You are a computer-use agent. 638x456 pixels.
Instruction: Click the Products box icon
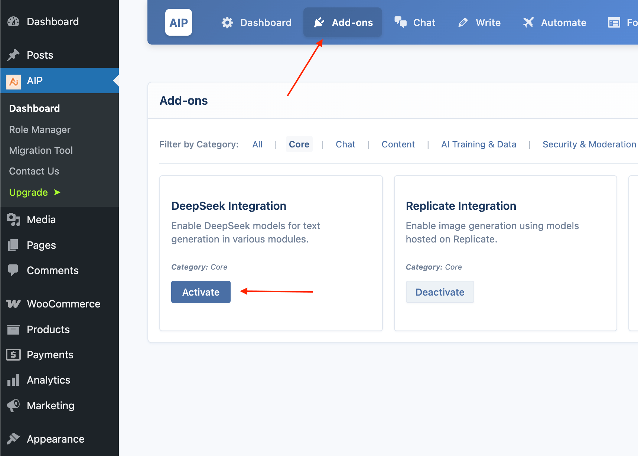(x=13, y=329)
